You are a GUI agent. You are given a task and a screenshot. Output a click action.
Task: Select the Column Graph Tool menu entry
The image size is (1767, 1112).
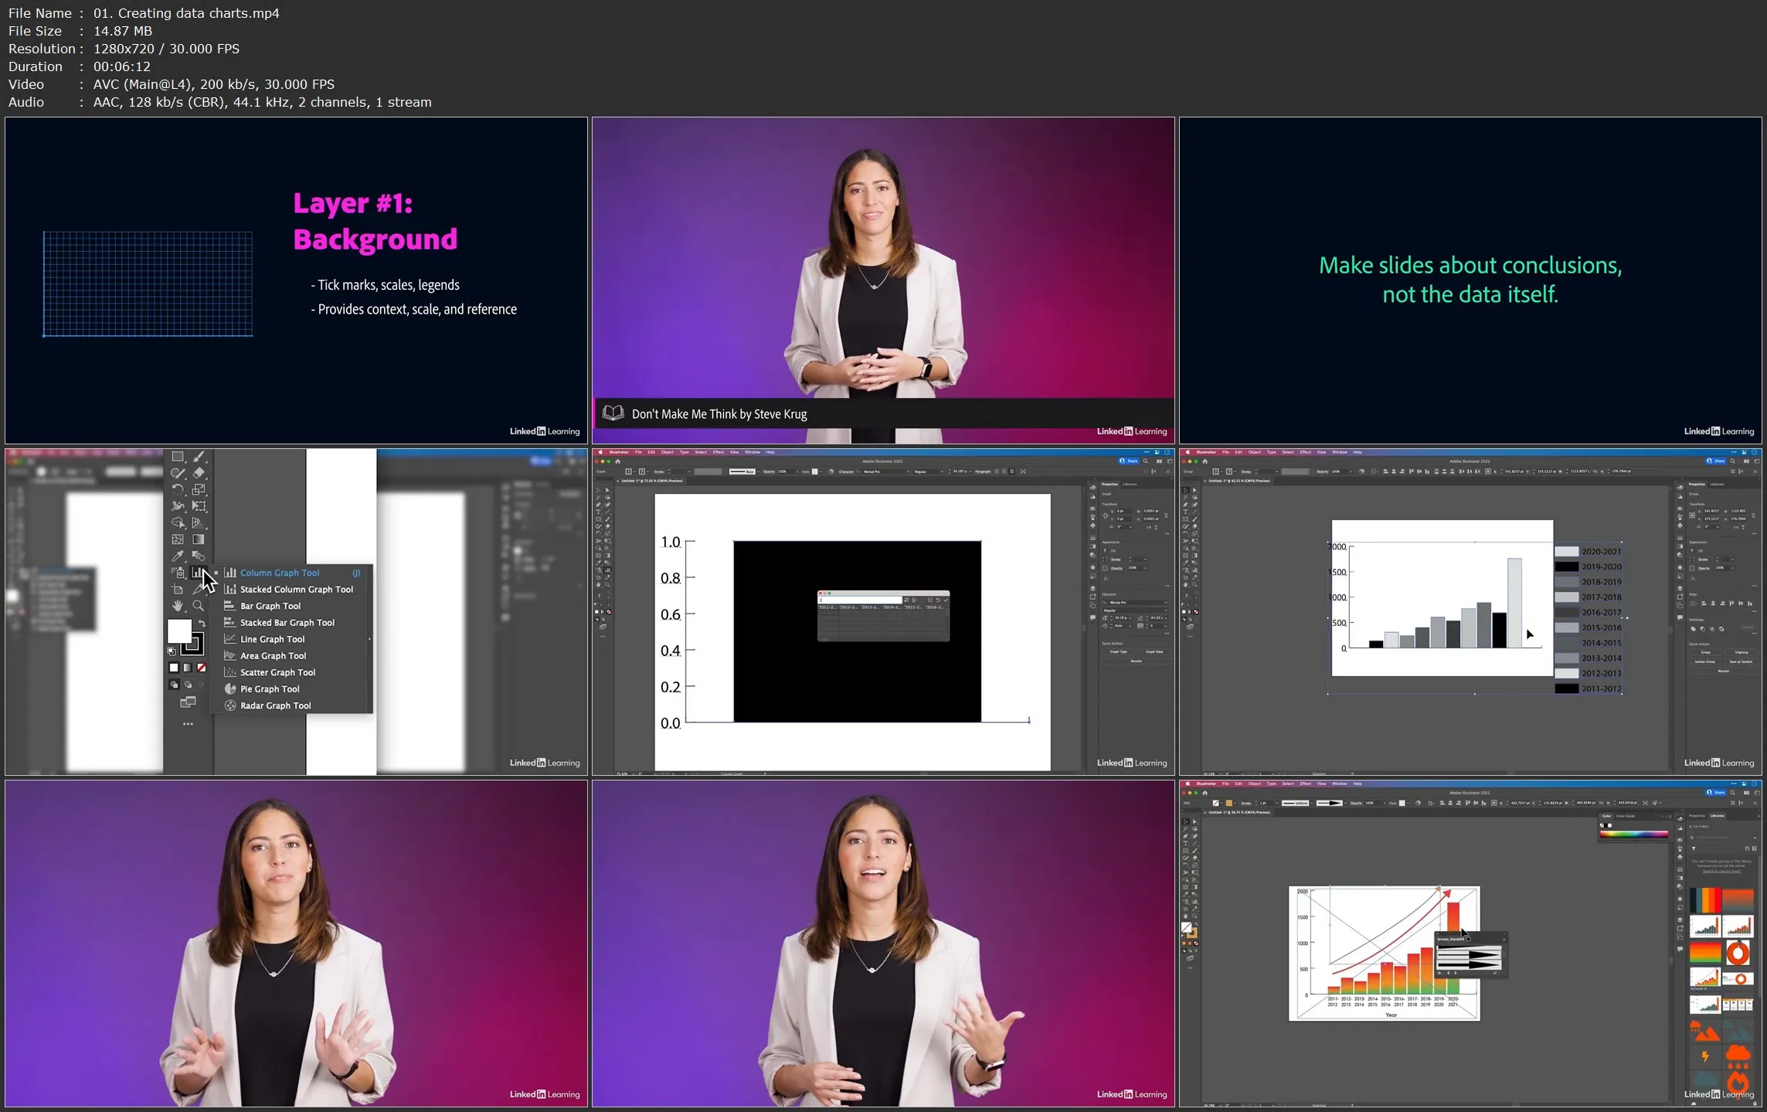tap(279, 573)
